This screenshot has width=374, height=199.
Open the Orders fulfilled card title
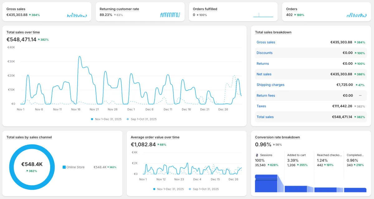205,9
